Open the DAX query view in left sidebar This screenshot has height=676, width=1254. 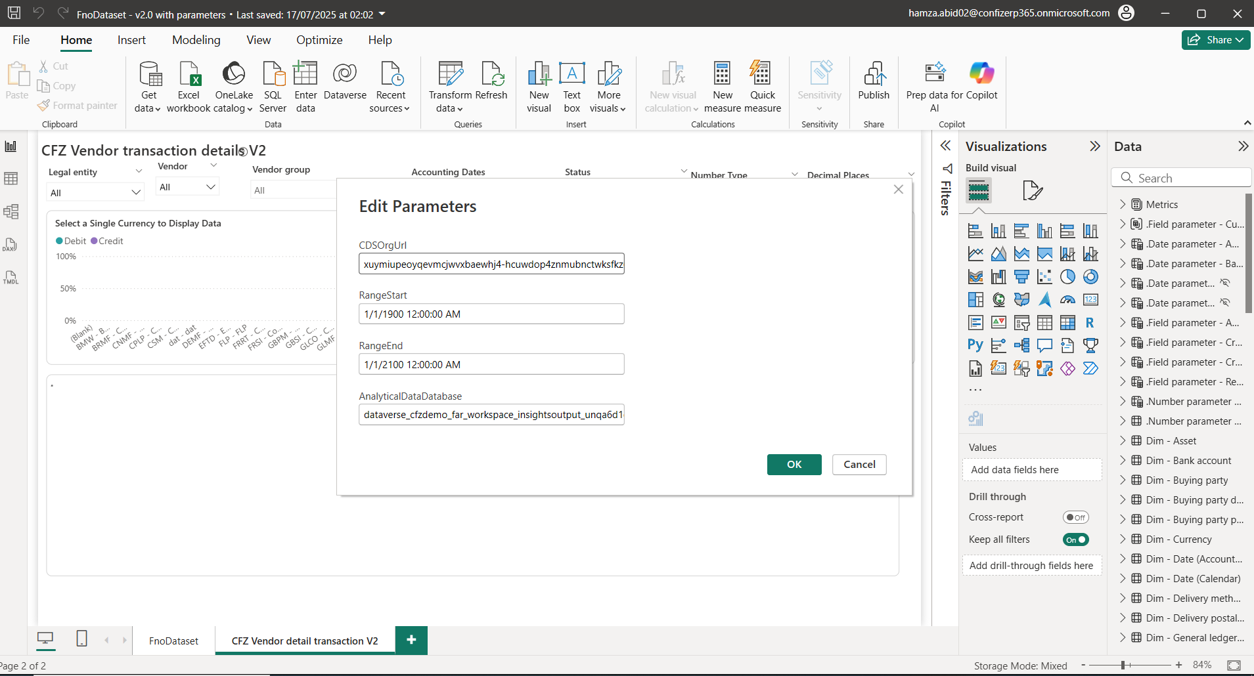11,245
